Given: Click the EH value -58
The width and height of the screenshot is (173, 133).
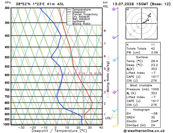Looking at the screenshot, I should tap(154, 114).
